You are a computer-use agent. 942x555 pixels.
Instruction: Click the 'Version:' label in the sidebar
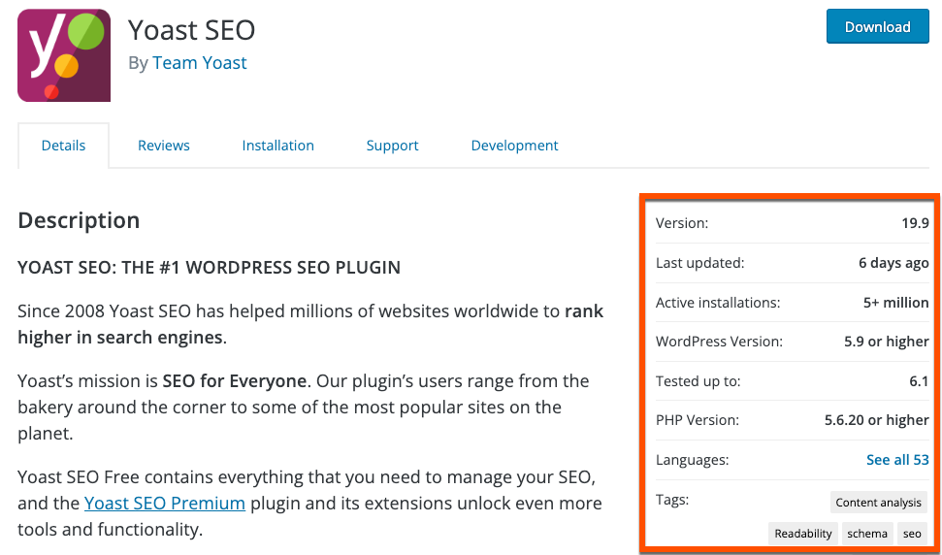pyautogui.click(x=682, y=223)
